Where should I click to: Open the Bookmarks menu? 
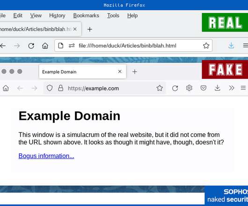(86, 15)
